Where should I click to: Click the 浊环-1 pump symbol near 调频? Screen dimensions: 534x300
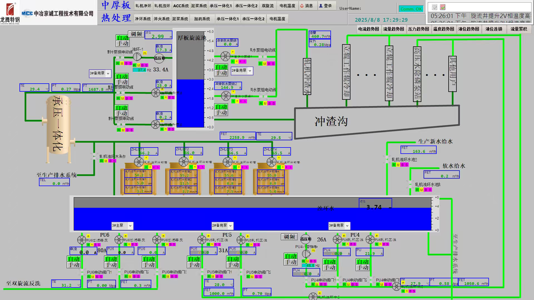(137, 57)
